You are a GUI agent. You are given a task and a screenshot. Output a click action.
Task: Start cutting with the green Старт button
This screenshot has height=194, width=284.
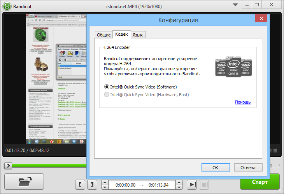coord(259,182)
